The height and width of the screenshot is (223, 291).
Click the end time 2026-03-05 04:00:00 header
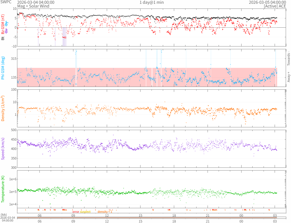267,2
